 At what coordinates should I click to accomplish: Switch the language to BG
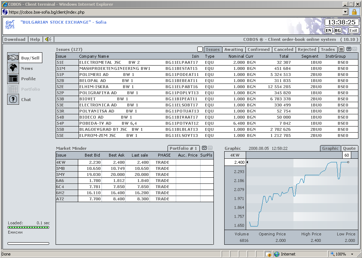[338, 30]
